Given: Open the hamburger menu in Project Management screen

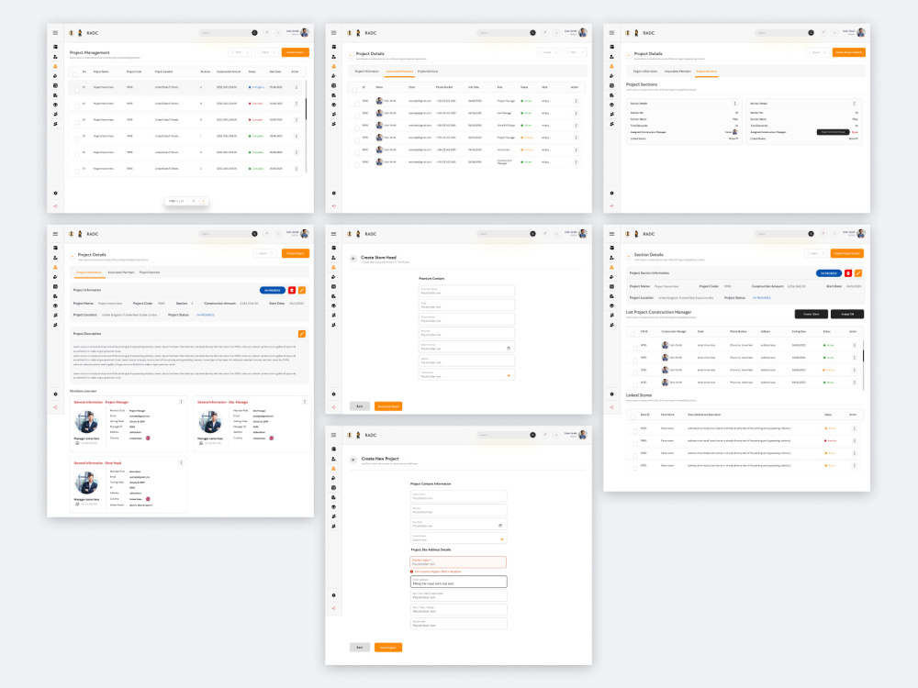Looking at the screenshot, I should point(56,33).
